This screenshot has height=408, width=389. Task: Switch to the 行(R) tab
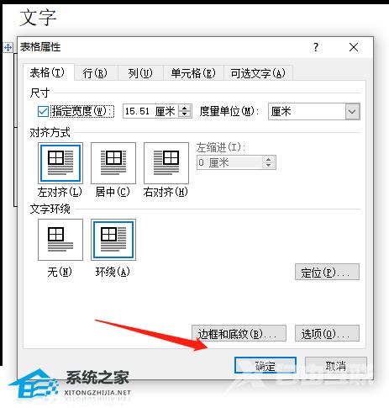pos(95,73)
